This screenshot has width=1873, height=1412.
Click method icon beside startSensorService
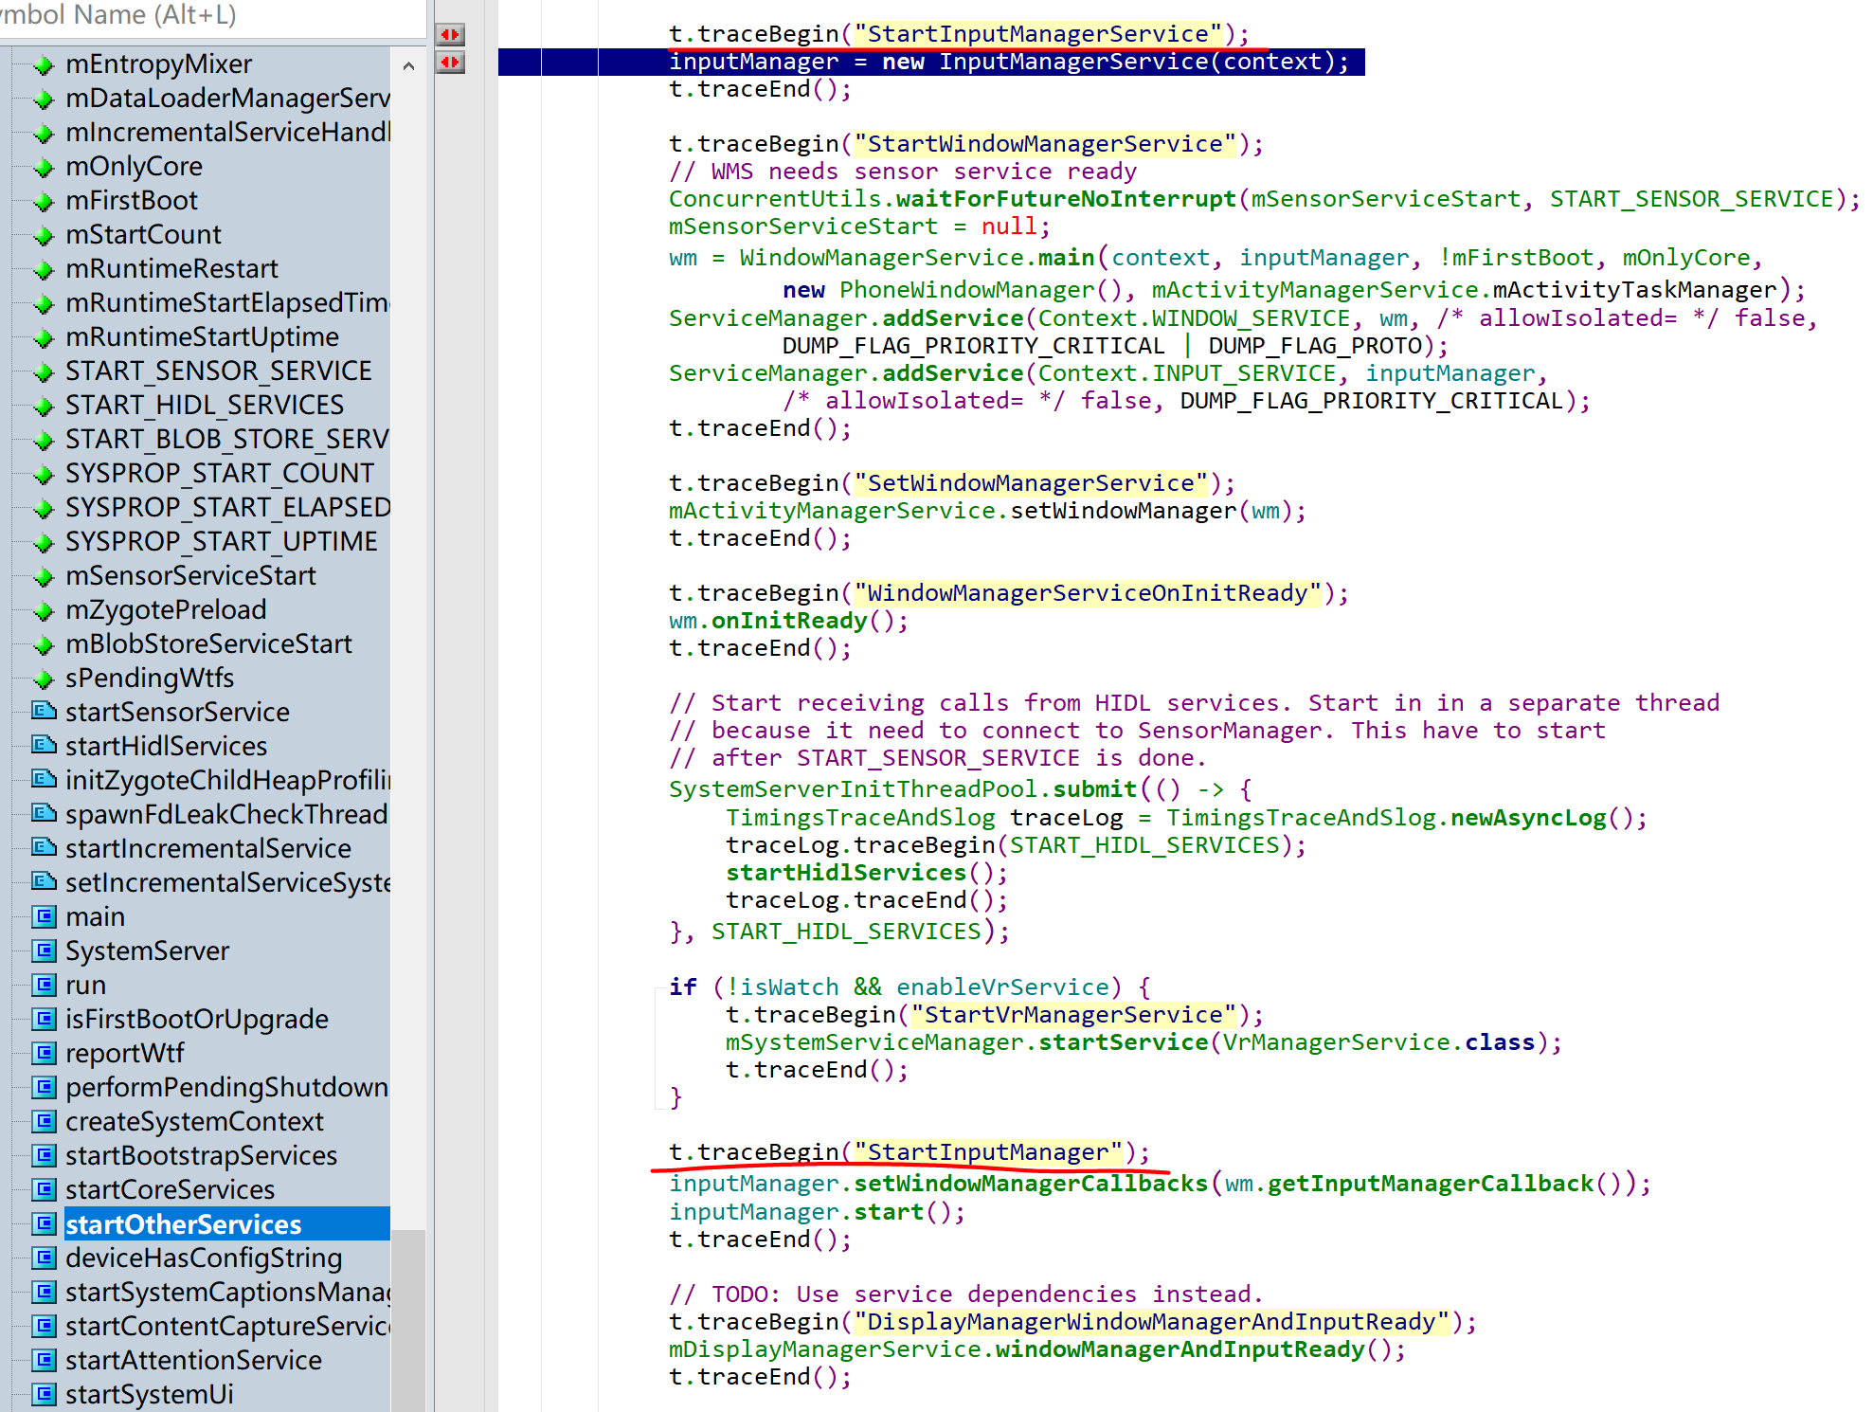coord(44,711)
